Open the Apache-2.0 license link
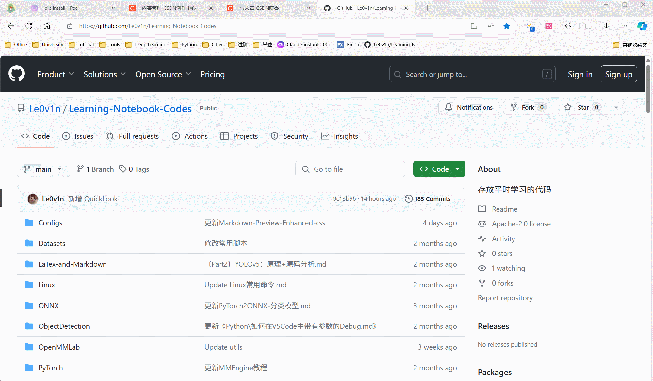This screenshot has width=653, height=381. (x=514, y=224)
